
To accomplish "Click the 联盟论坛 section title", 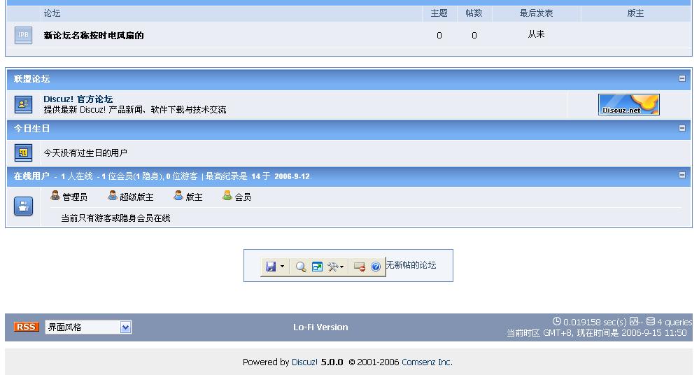I will [x=31, y=79].
